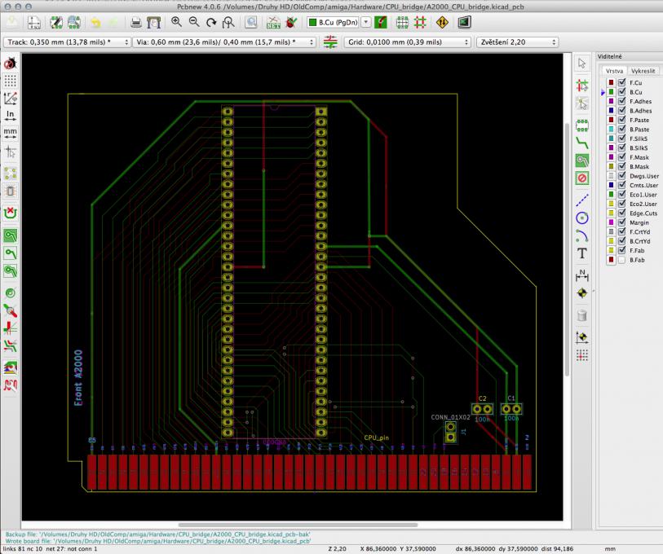This screenshot has height=554, width=663.
Task: Click the Zoom in magnifier icon
Action: click(x=176, y=22)
